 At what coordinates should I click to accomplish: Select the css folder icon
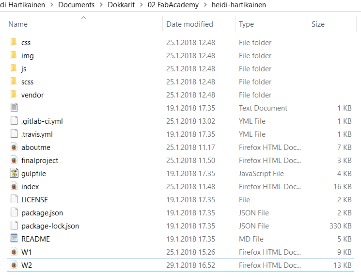[14, 42]
